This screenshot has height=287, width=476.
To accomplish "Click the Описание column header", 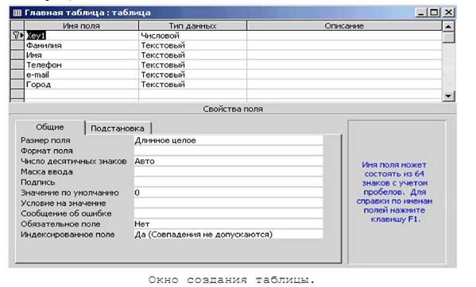I will [x=344, y=25].
